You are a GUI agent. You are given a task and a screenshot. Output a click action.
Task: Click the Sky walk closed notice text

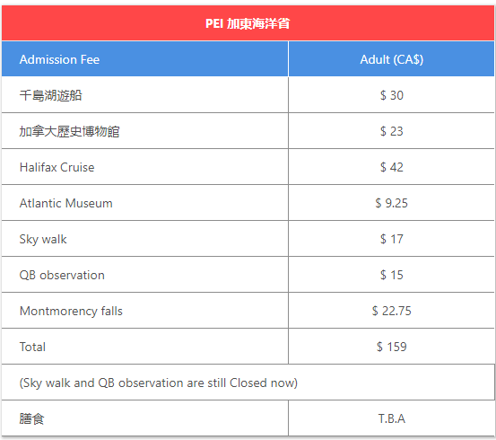coord(159,383)
